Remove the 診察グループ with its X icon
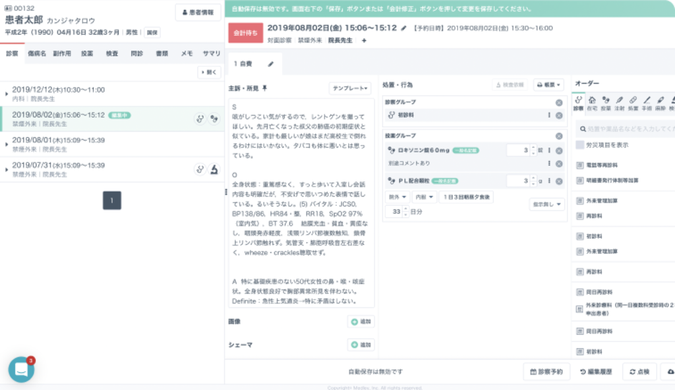The height and width of the screenshot is (390, 675). (559, 103)
